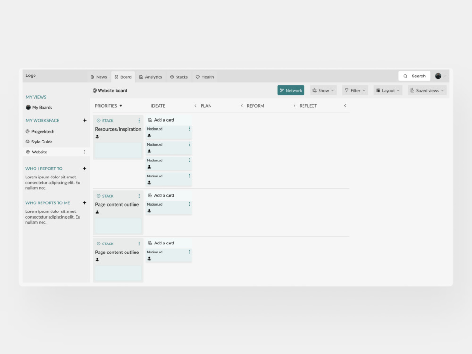Image resolution: width=472 pixels, height=354 pixels.
Task: Click assignee icon on bottom row Notion.sd card
Action: pos(149,259)
